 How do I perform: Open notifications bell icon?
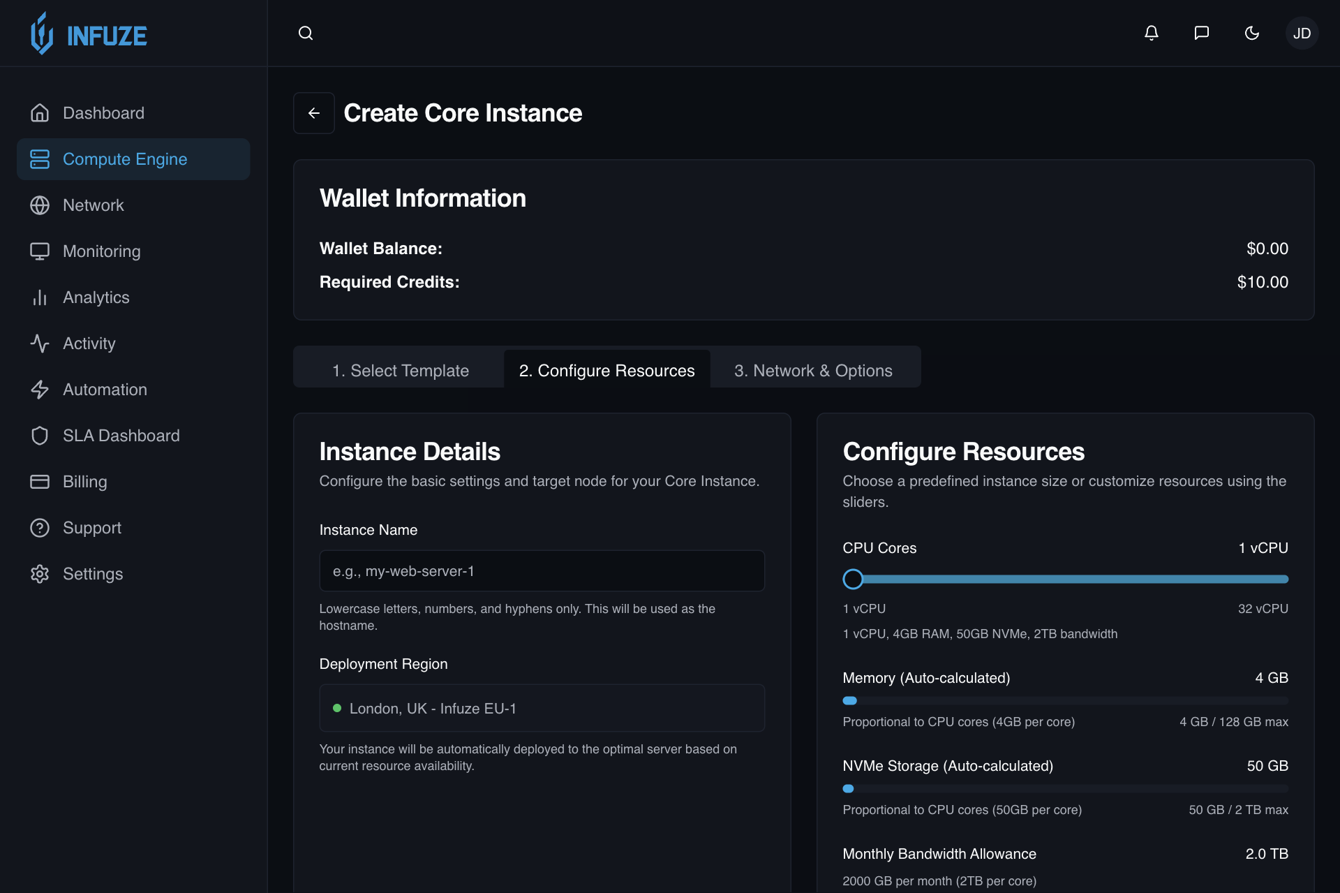pos(1152,33)
